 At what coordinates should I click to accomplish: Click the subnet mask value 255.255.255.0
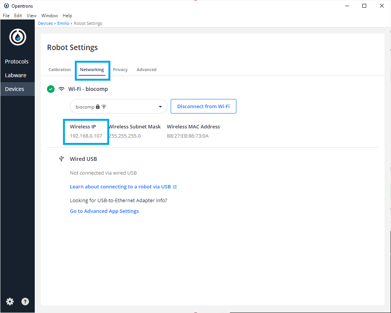coord(125,136)
